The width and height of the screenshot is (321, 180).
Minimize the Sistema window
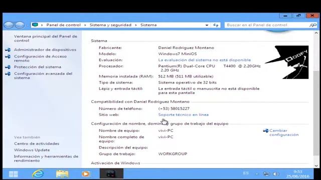(285, 15)
